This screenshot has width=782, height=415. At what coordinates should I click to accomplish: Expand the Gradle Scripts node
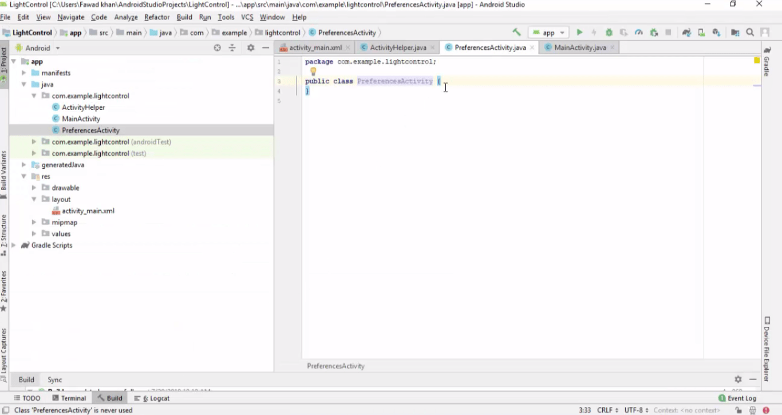pos(13,245)
